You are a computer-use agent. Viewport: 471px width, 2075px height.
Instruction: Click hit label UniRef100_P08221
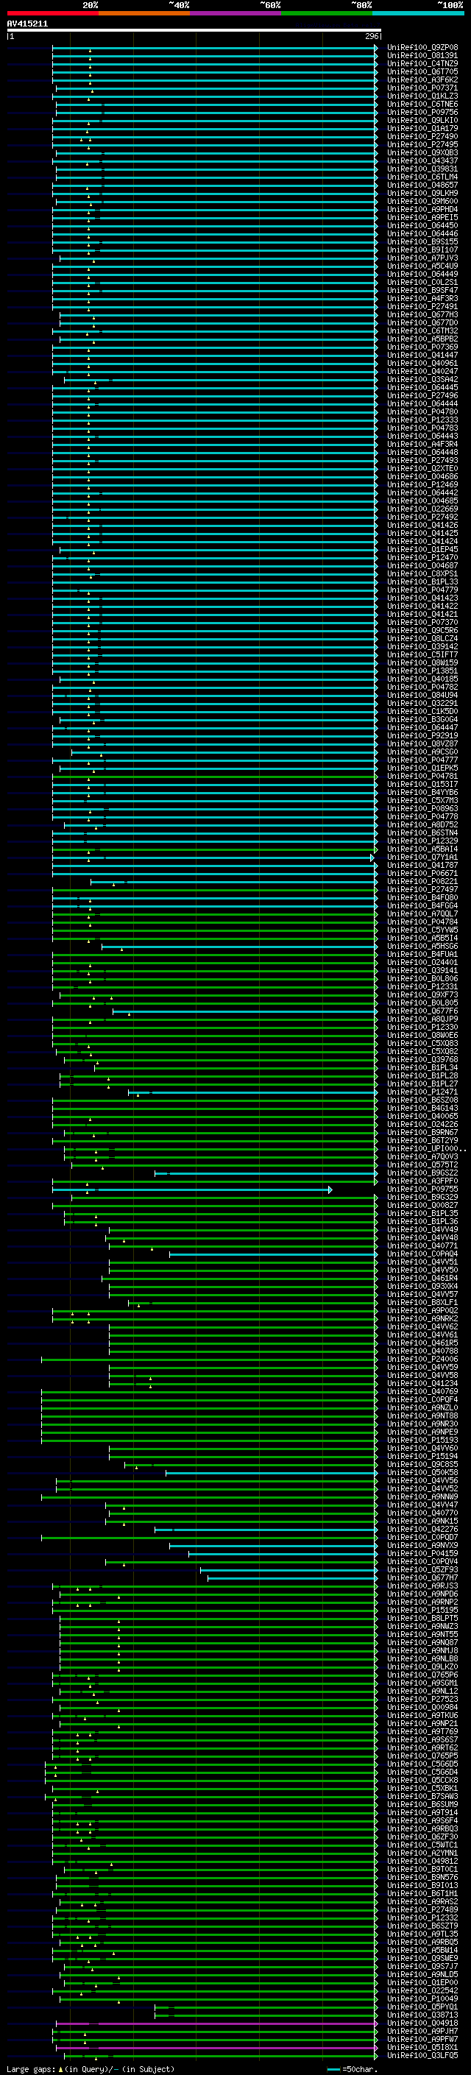tap(422, 882)
